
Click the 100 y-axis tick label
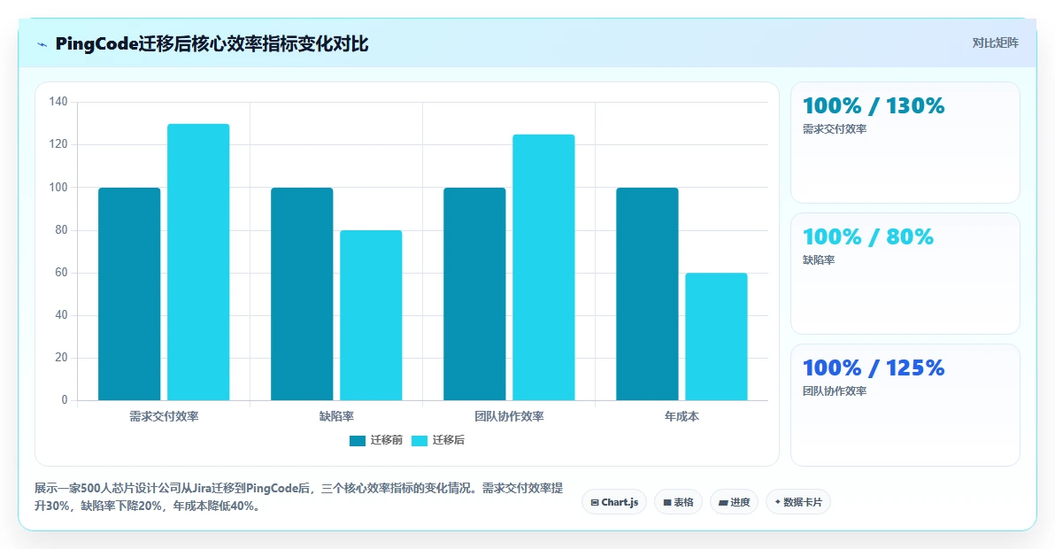pyautogui.click(x=58, y=187)
